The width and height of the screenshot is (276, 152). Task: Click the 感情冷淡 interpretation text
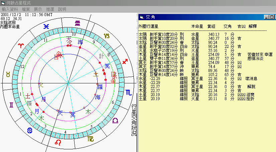click(255, 59)
